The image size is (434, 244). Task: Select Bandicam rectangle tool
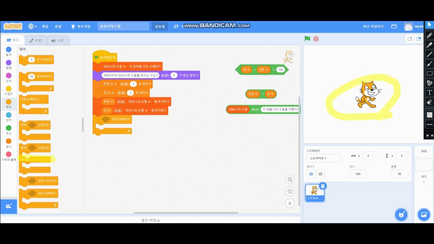coord(429,73)
